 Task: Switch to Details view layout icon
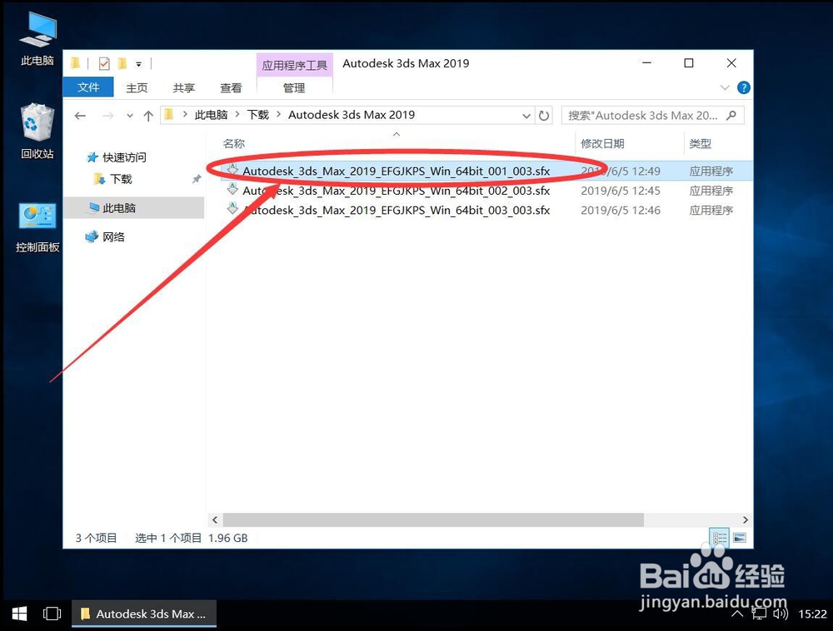[720, 538]
